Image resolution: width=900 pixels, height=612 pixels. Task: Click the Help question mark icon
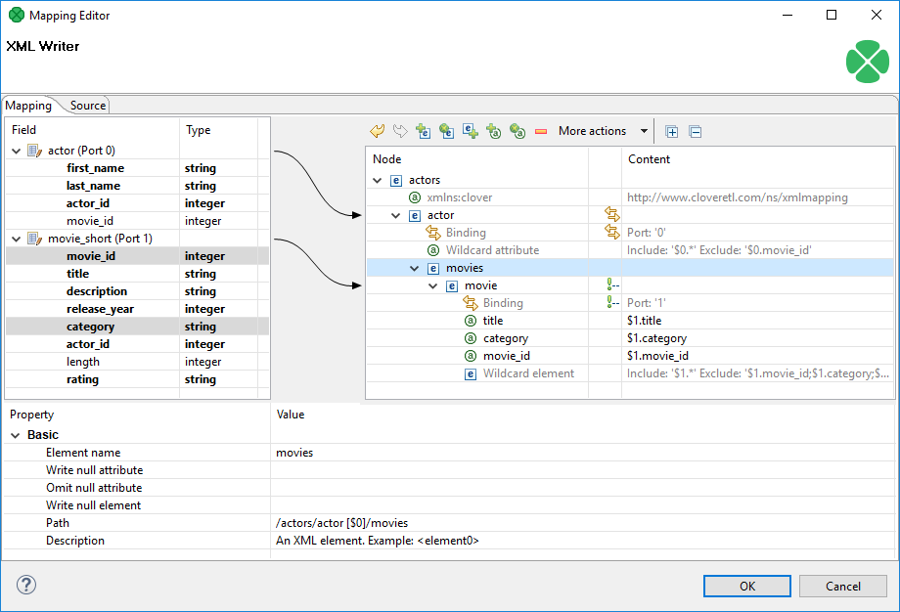click(x=25, y=586)
